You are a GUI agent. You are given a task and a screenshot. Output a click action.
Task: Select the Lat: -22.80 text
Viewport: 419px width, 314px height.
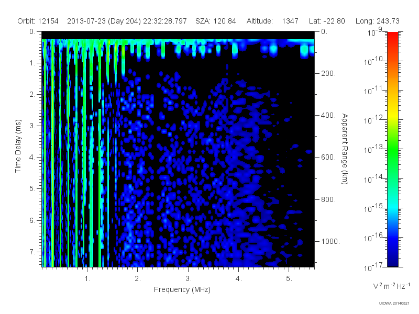coord(327,21)
